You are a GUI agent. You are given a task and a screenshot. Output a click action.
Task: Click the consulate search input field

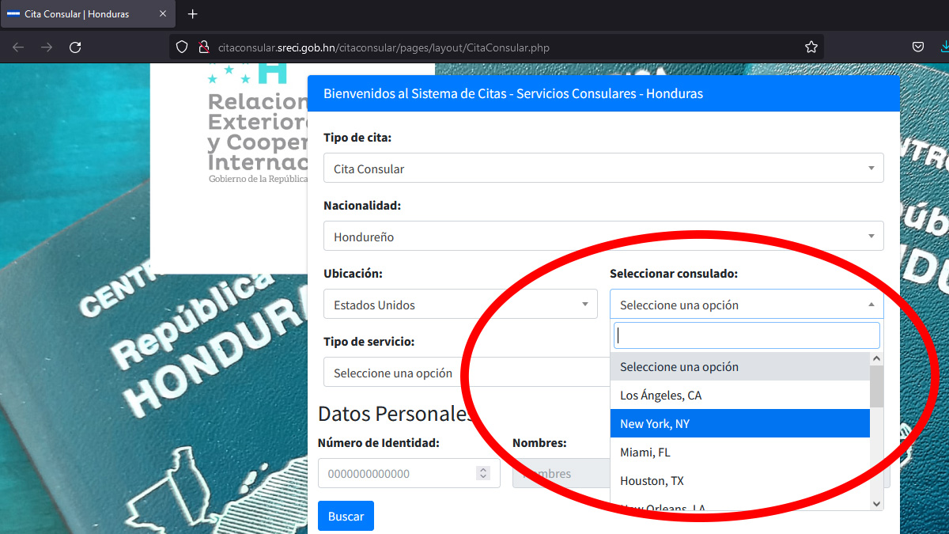pyautogui.click(x=747, y=335)
